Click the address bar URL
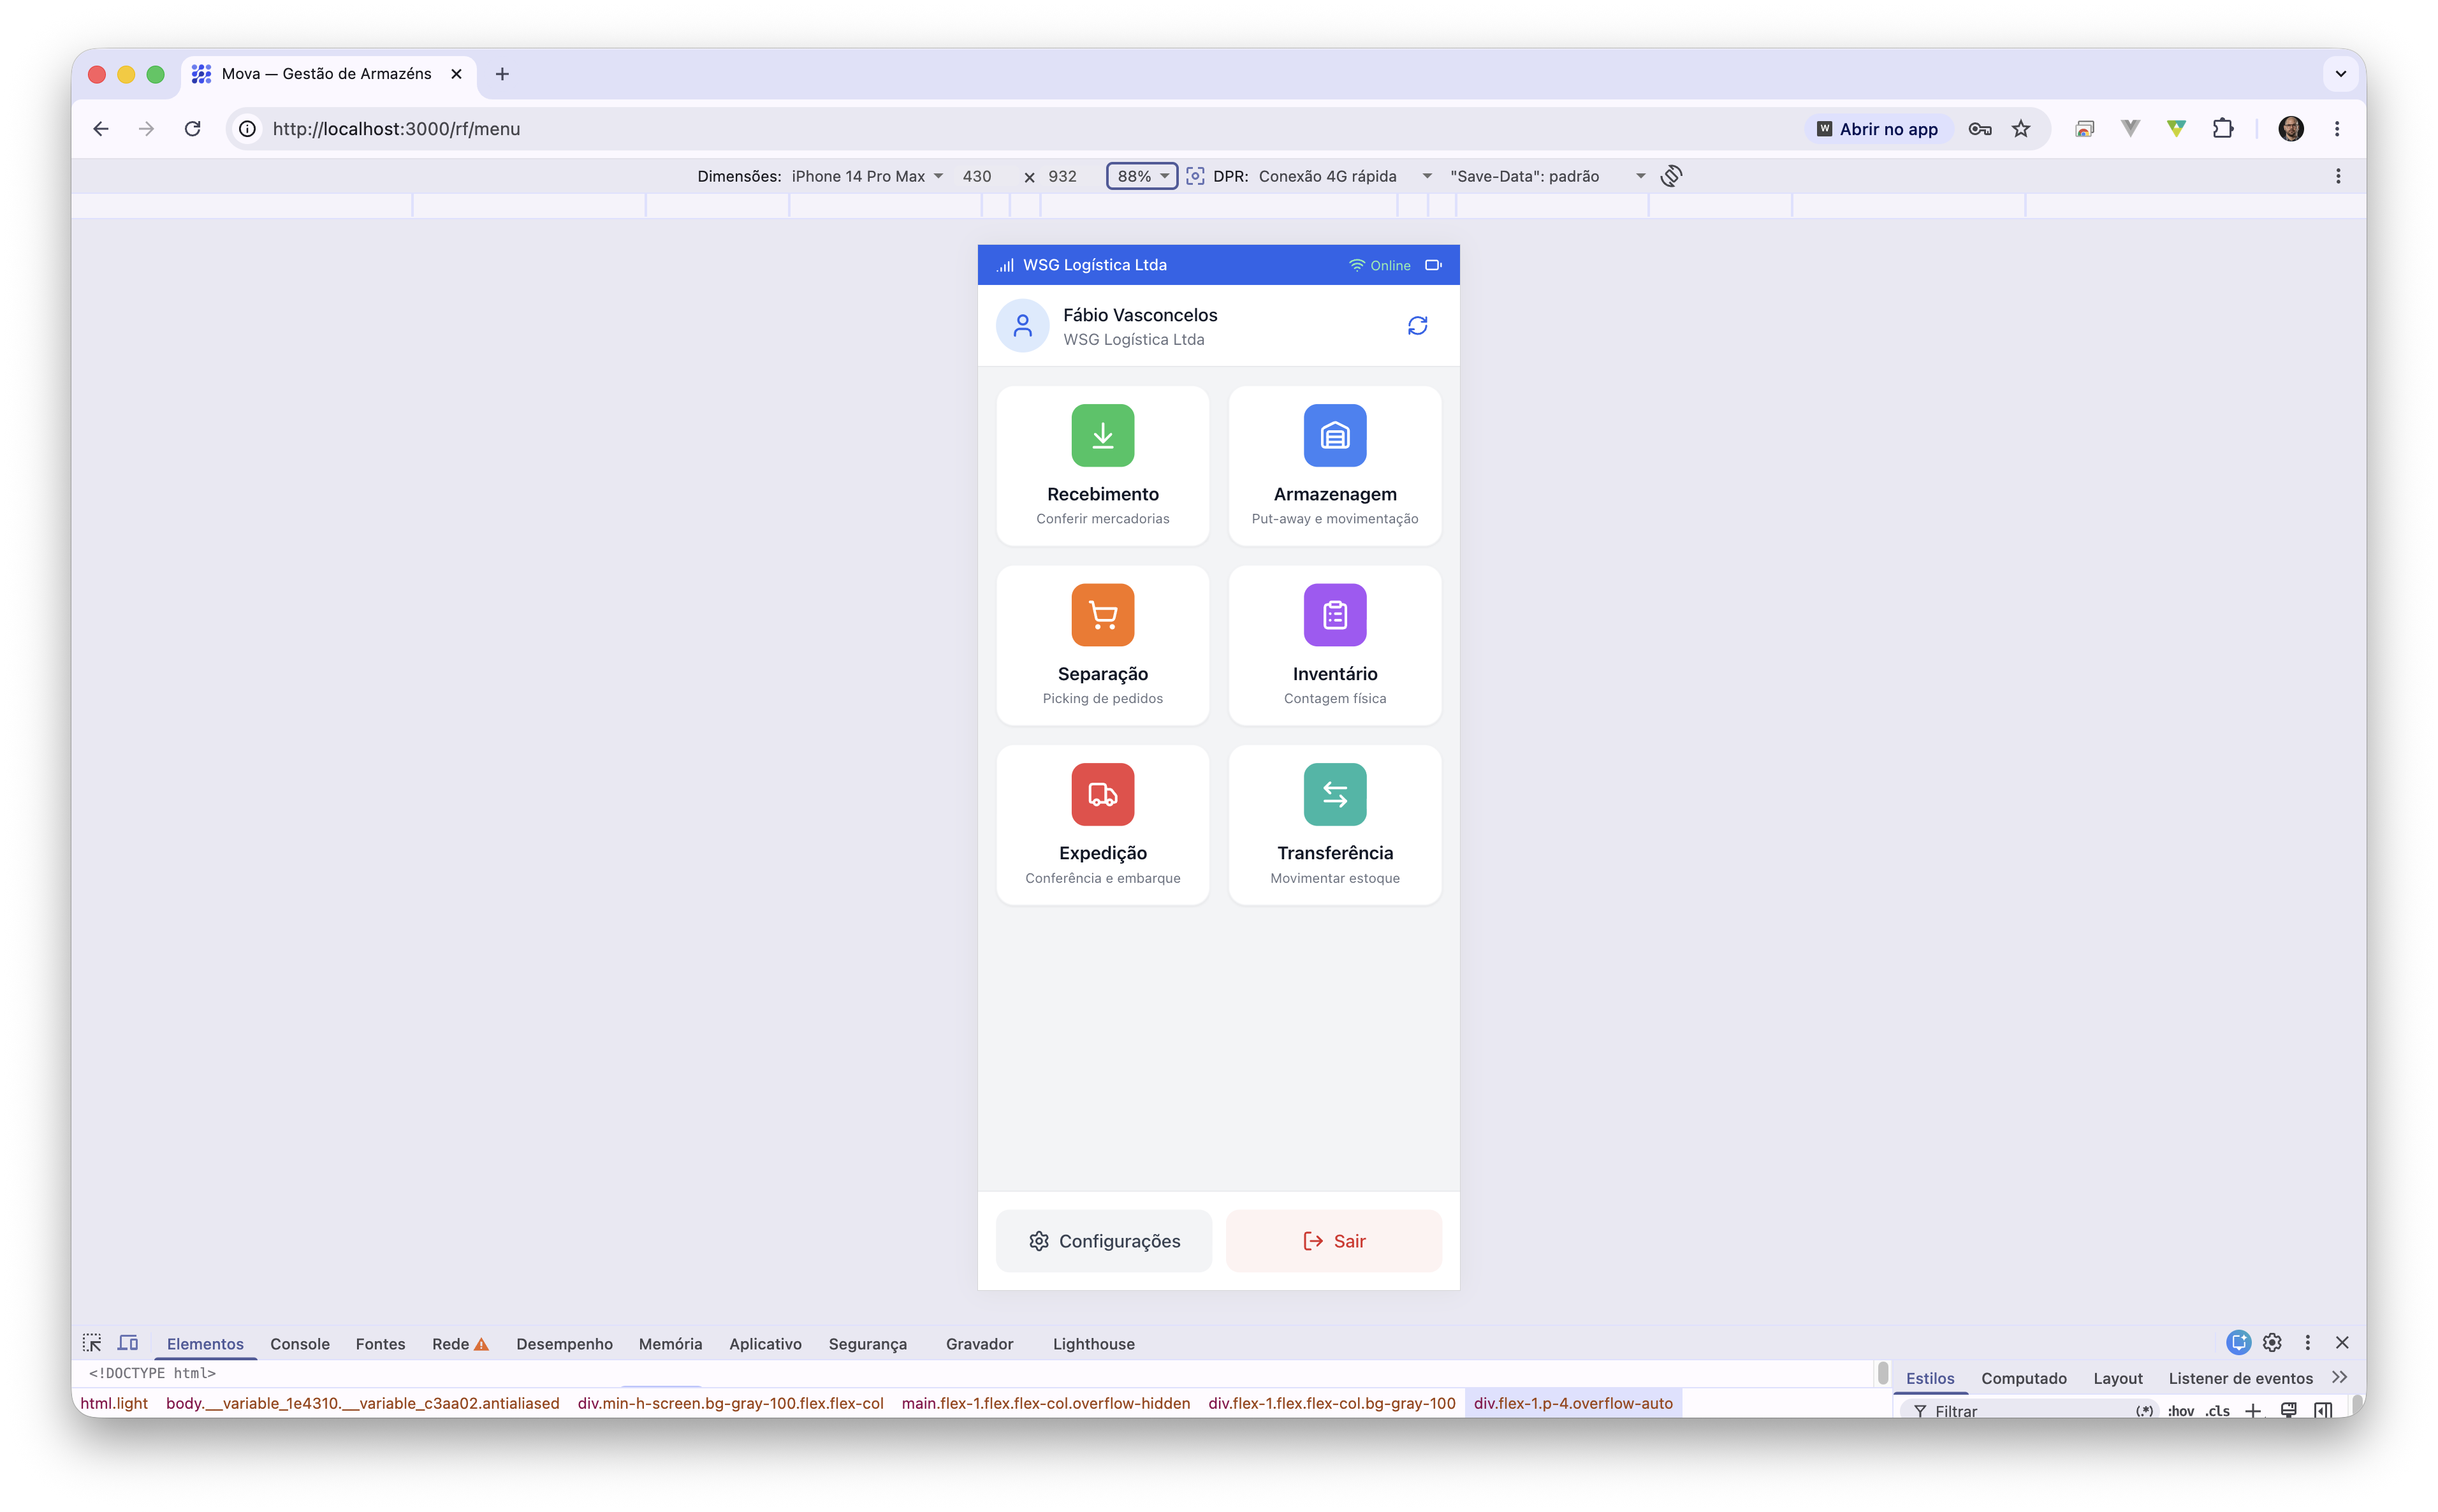Screen dimensions: 2438x1512 [396, 129]
